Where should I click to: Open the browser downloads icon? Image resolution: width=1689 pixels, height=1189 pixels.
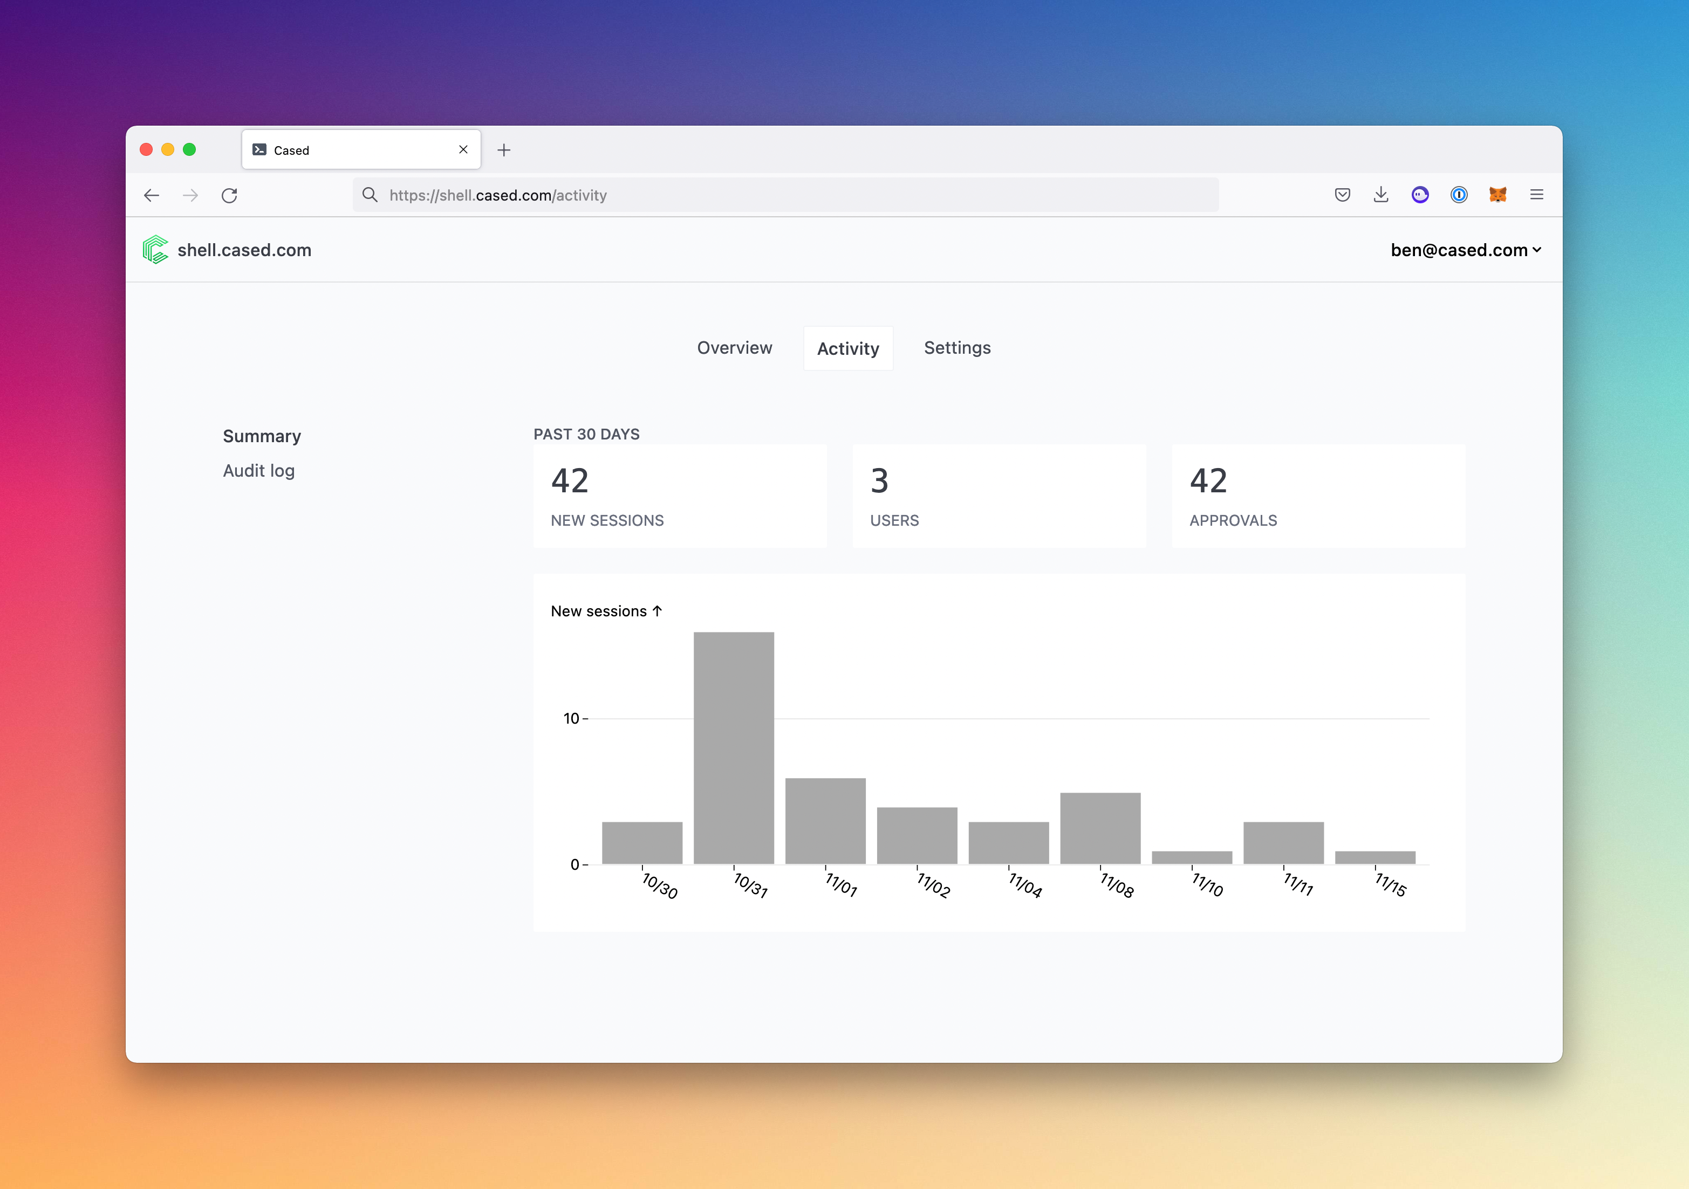(x=1381, y=195)
